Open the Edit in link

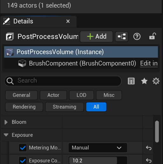(149, 63)
